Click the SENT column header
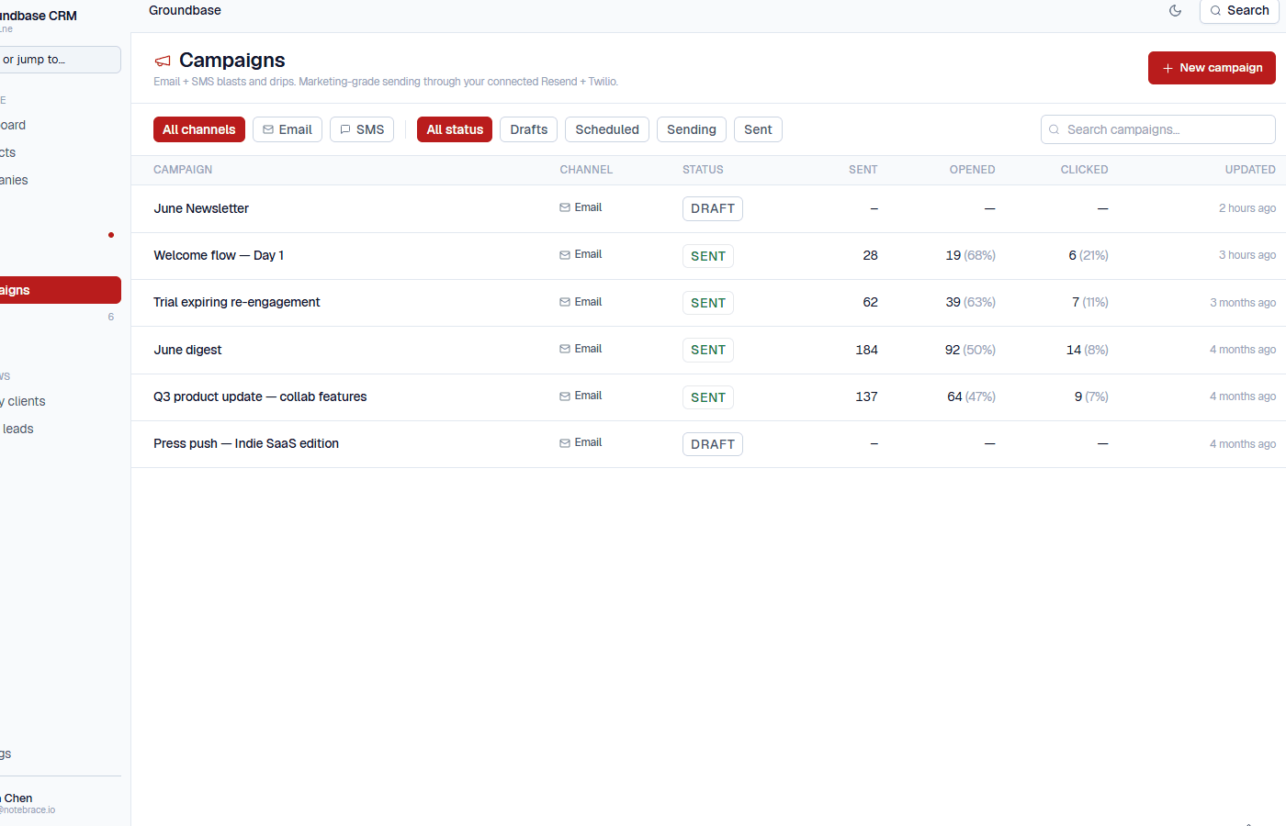Viewport: 1286px width, 826px height. (x=863, y=170)
